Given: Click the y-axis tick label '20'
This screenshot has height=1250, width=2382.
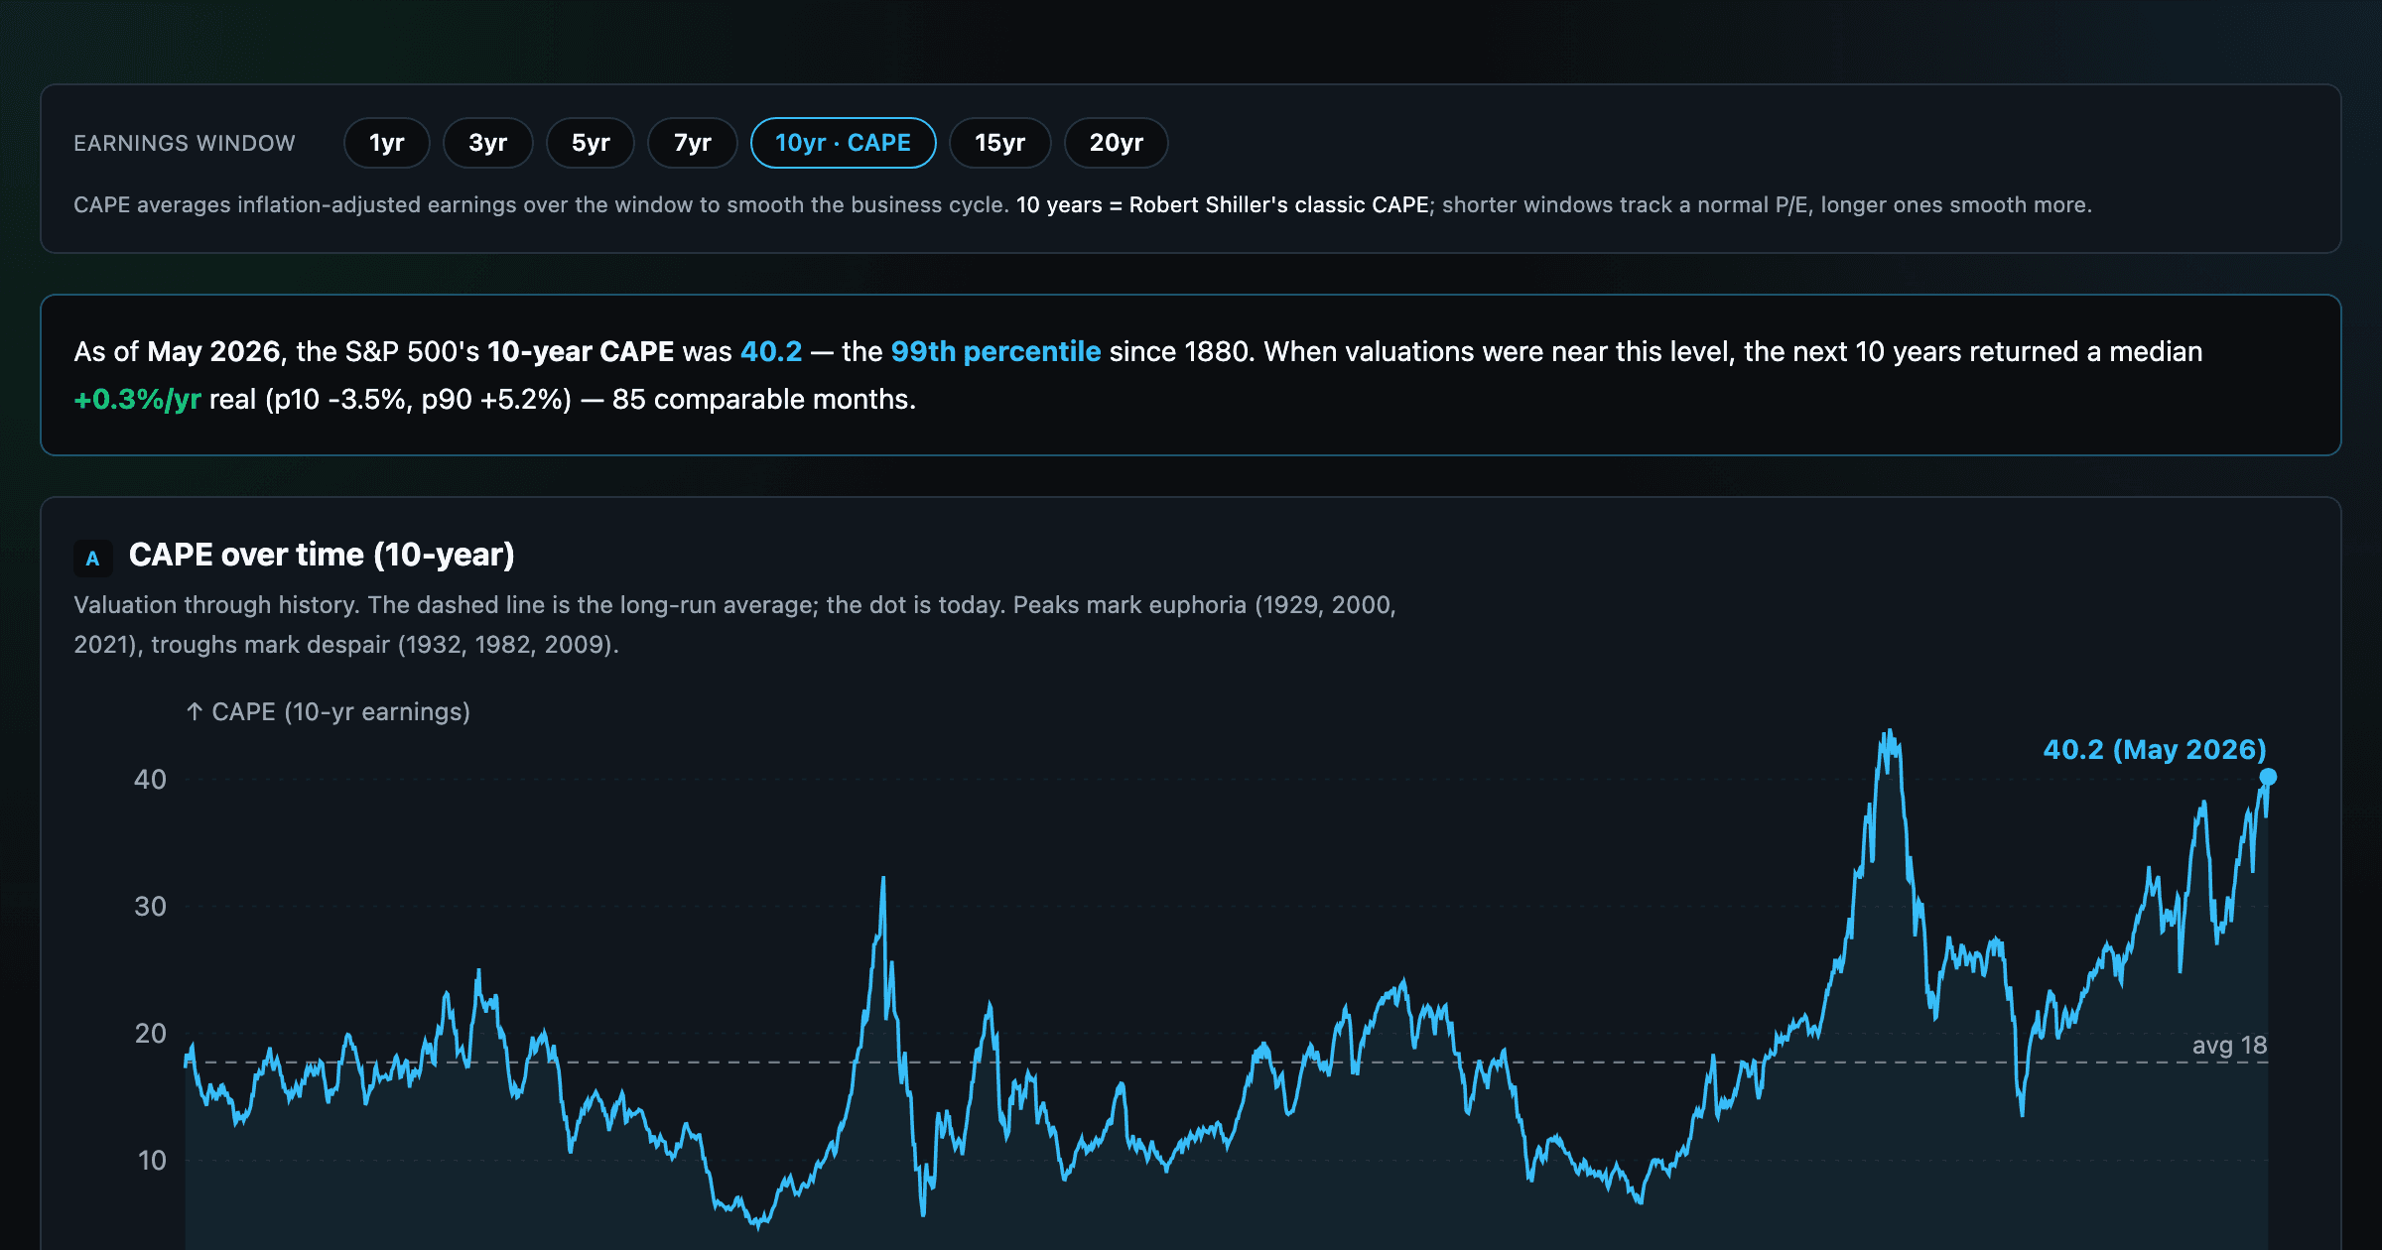Looking at the screenshot, I should 150,1033.
